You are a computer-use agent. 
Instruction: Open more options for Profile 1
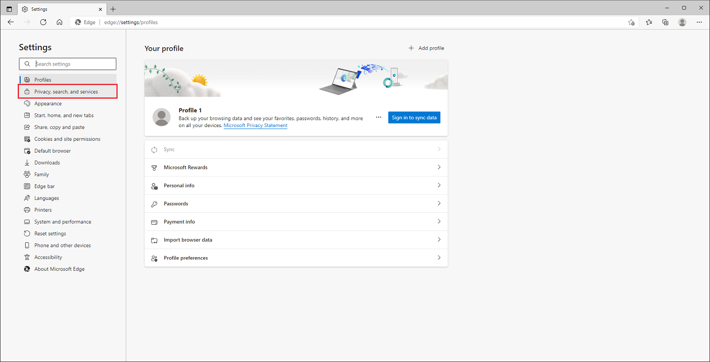379,117
